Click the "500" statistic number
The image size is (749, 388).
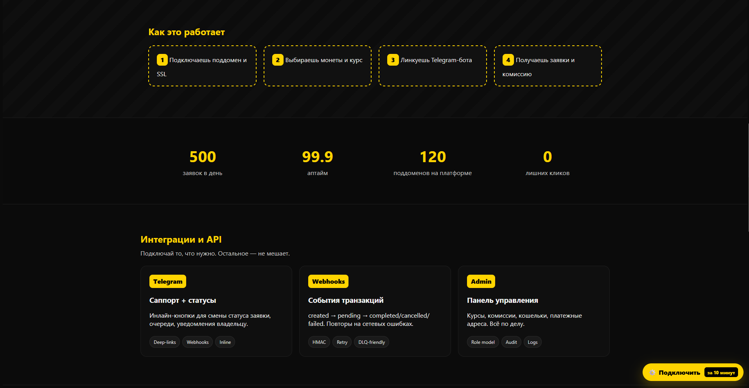[x=203, y=157]
